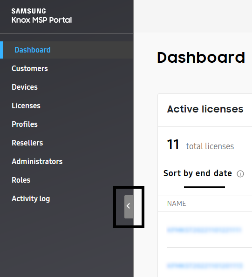
Task: Select Licenses in the sidebar
Action: pyautogui.click(x=26, y=106)
